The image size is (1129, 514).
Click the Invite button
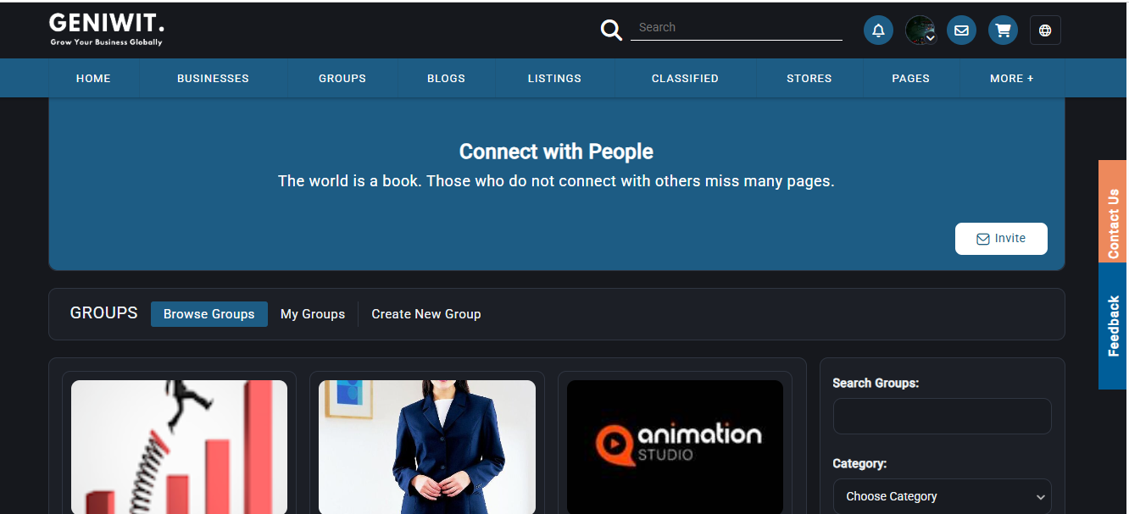click(1001, 239)
